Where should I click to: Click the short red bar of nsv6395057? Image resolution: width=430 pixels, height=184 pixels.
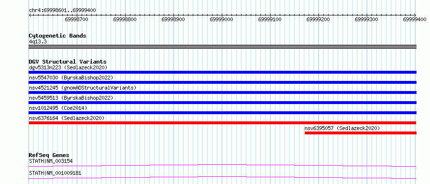pos(360,133)
